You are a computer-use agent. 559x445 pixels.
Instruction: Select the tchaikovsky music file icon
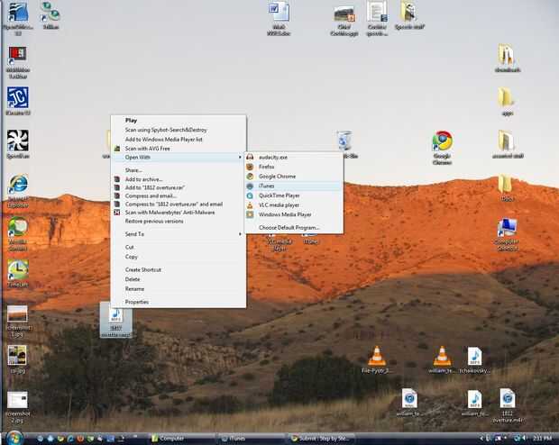point(474,356)
